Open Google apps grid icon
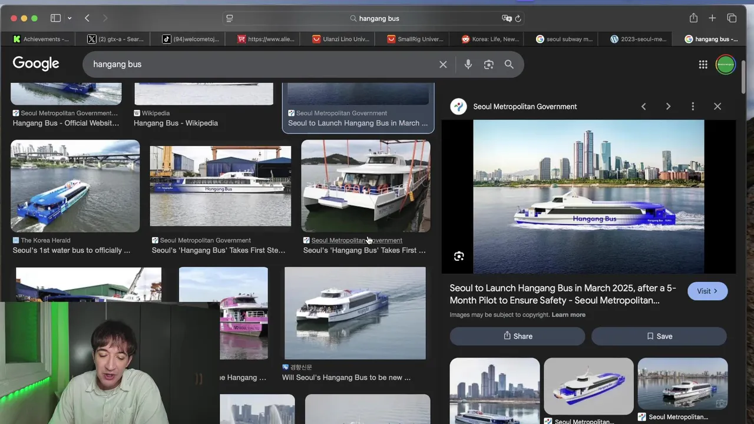Viewport: 754px width, 424px height. 703,64
